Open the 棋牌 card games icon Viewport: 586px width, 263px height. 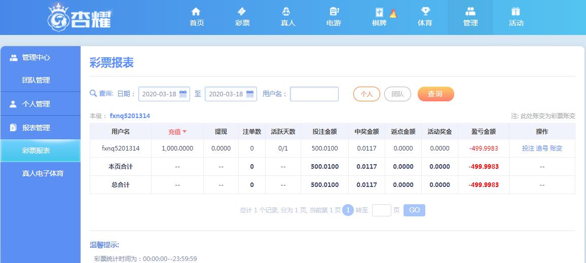(x=379, y=13)
